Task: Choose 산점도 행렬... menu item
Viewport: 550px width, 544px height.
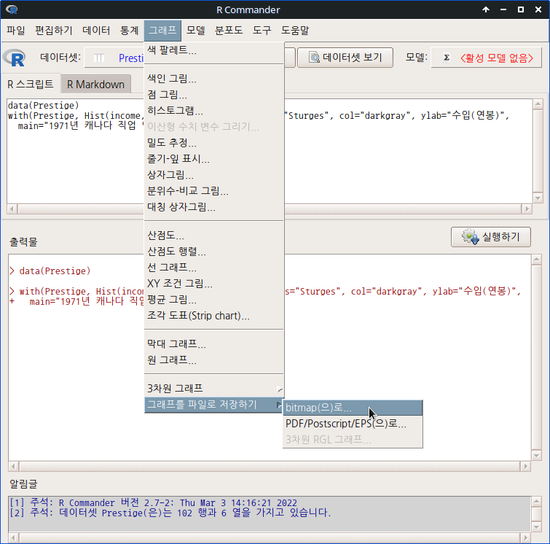Action: [x=213, y=252]
